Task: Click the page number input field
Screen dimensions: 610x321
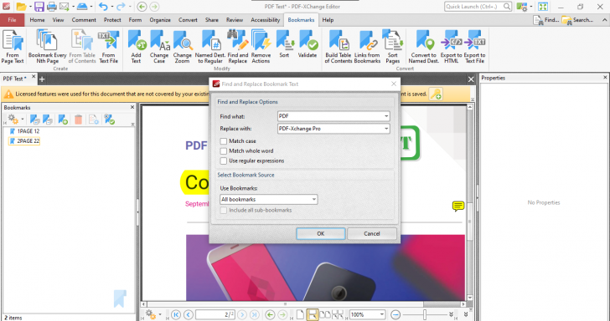Action: pyautogui.click(x=215, y=314)
